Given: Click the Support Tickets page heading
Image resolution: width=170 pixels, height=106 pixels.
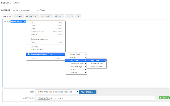Looking at the screenshot, I should pos(10,3).
